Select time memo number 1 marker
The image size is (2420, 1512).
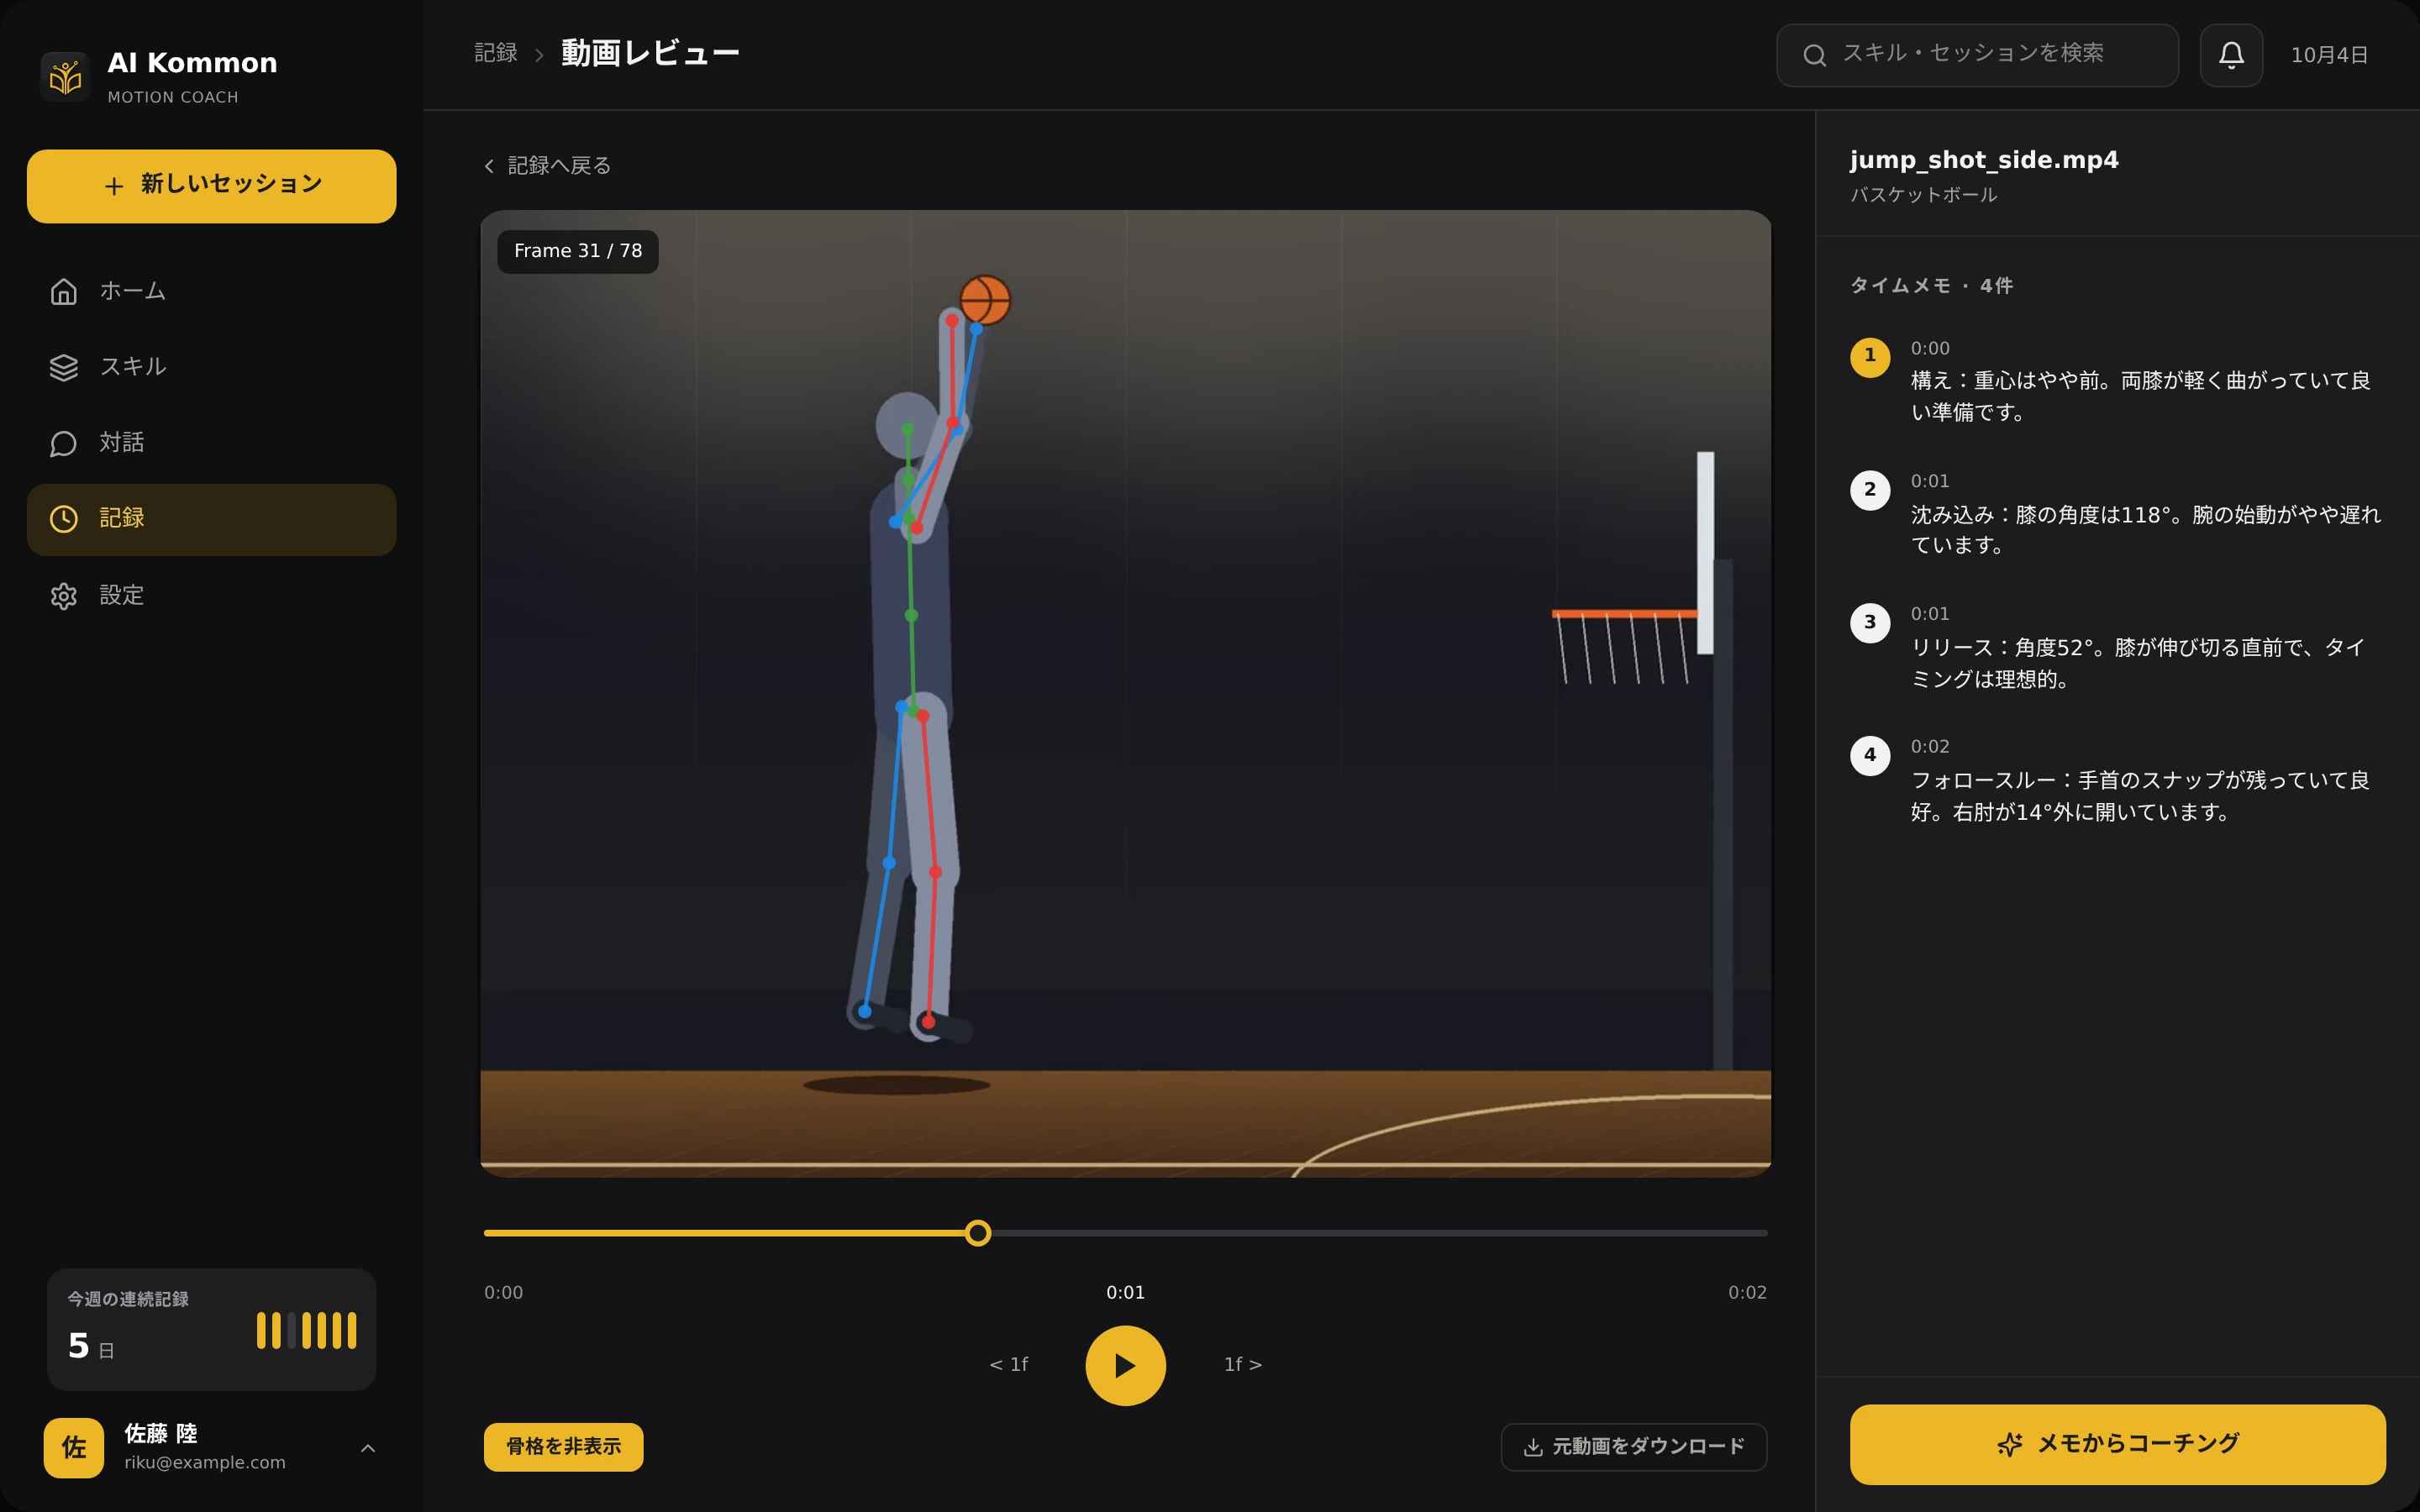[1870, 357]
